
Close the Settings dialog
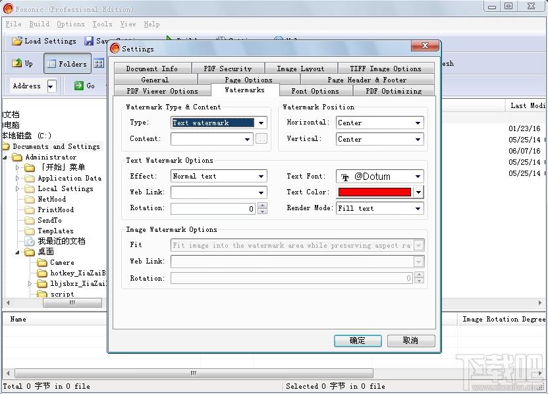click(425, 45)
